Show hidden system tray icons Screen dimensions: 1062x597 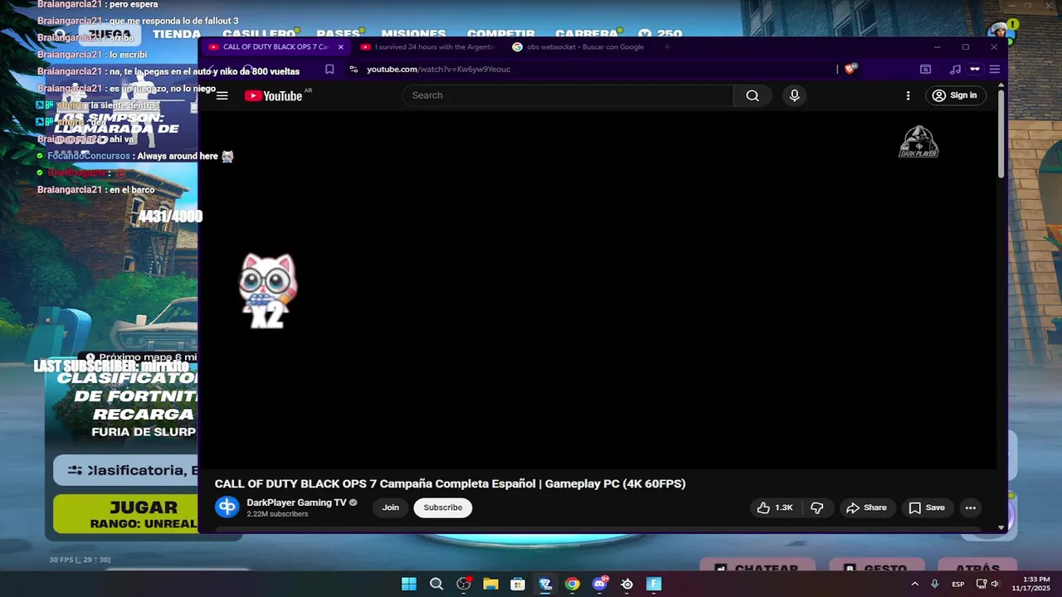pyautogui.click(x=914, y=584)
